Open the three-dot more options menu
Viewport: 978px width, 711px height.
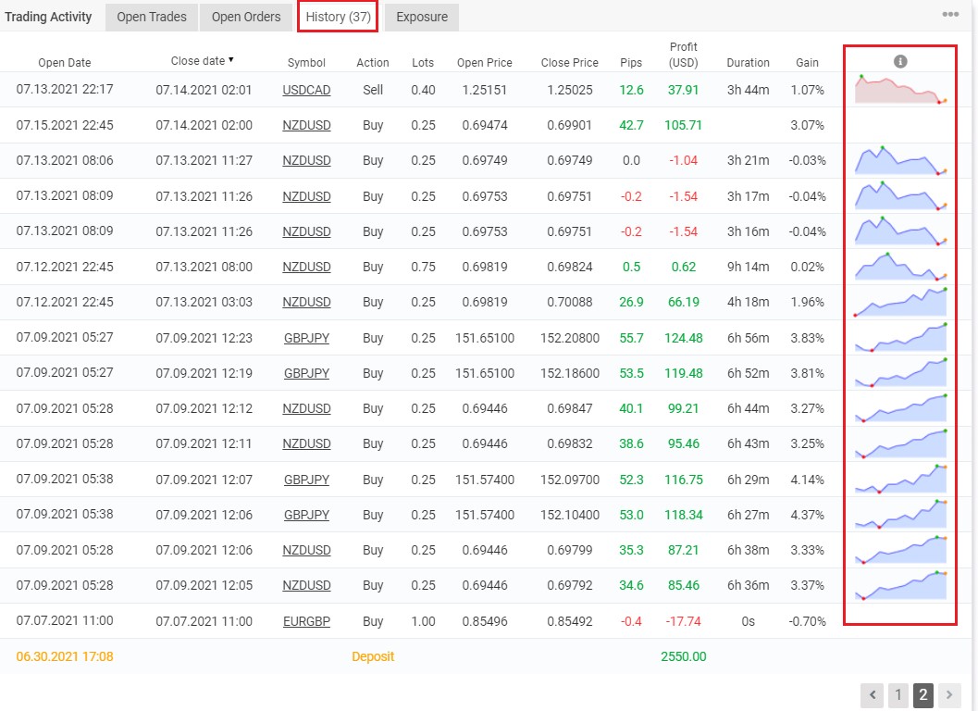950,15
